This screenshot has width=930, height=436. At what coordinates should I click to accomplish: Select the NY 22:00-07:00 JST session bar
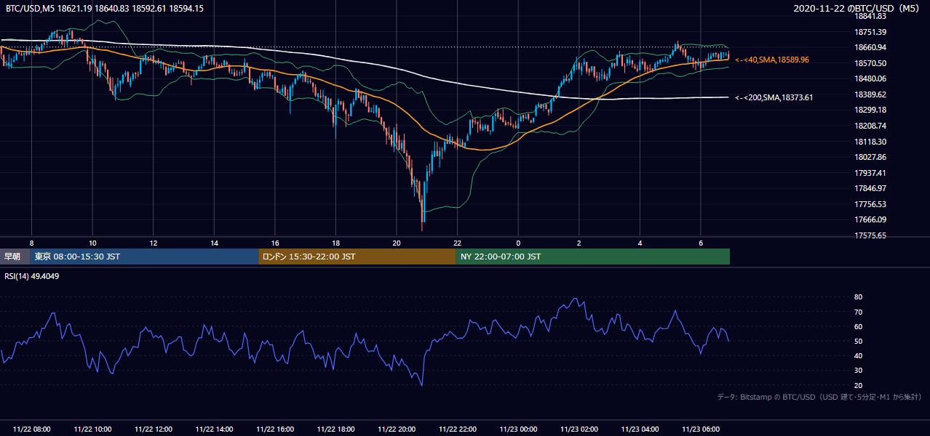[x=593, y=257]
